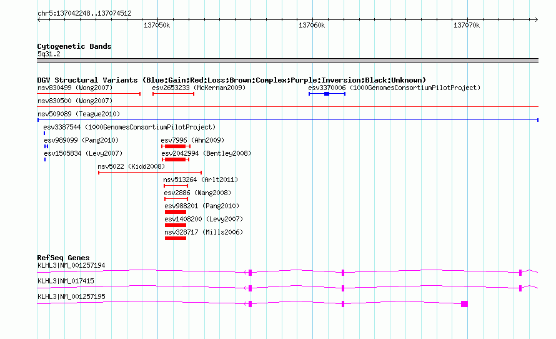Click the gray 5q31.2 cytoband bar
This screenshot has height=339, width=556.
pos(287,61)
